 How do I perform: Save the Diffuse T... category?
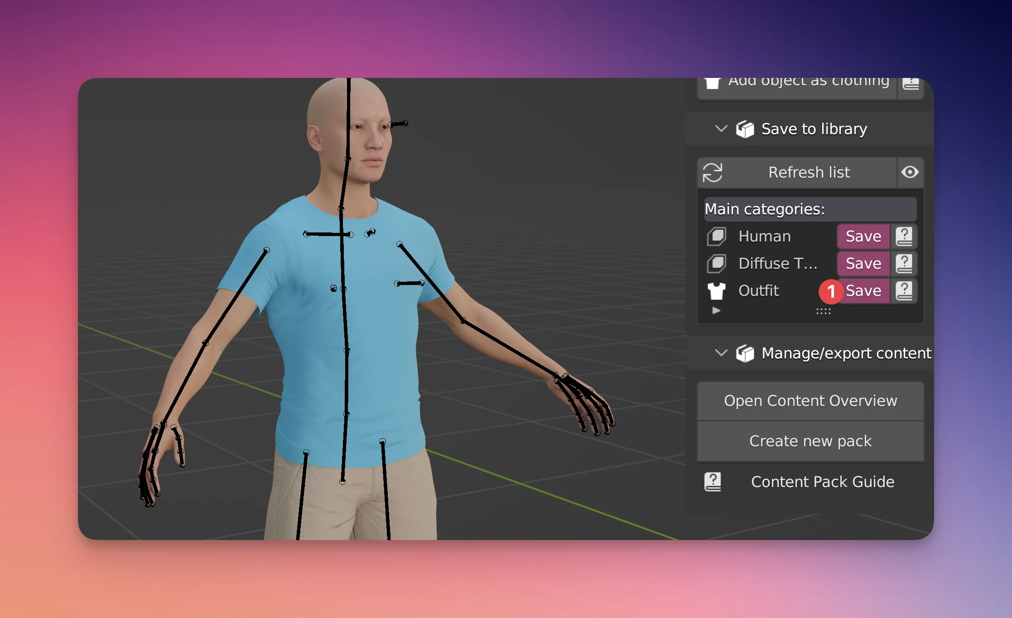pyautogui.click(x=863, y=264)
